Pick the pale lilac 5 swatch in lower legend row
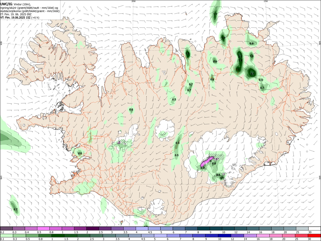 point(160,235)
